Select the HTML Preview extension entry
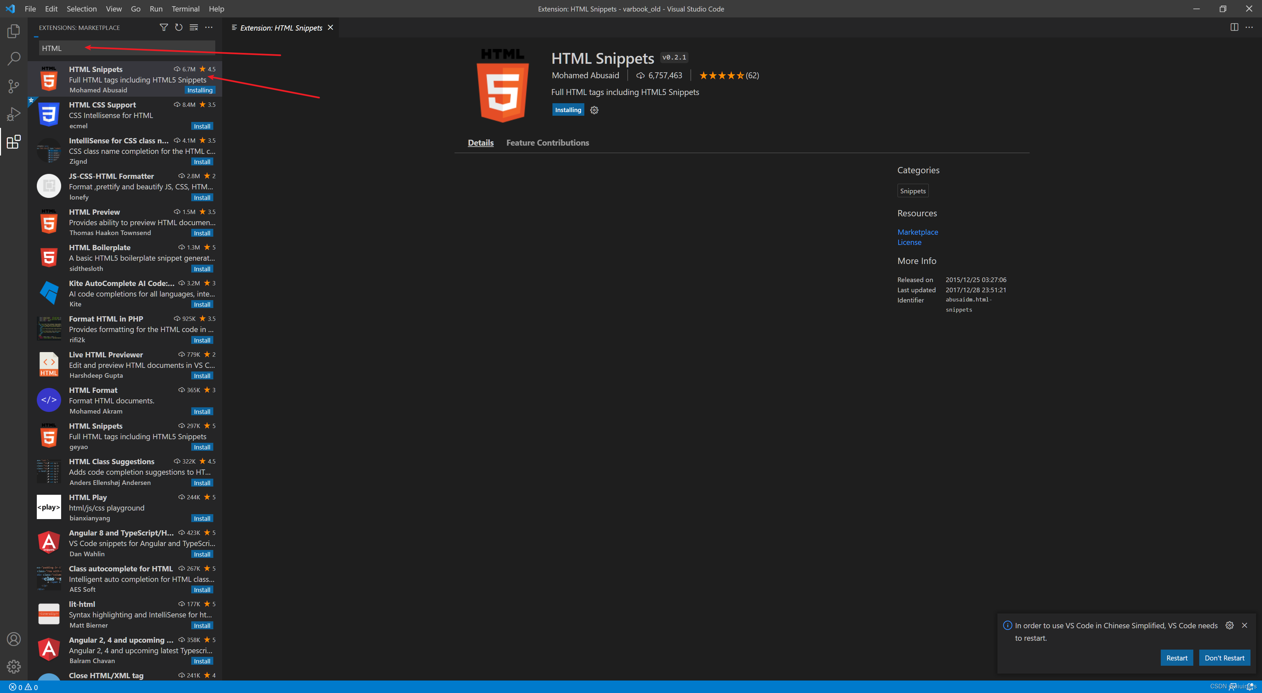The height and width of the screenshot is (693, 1262). tap(125, 222)
